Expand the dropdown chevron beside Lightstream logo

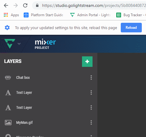(x=19, y=44)
